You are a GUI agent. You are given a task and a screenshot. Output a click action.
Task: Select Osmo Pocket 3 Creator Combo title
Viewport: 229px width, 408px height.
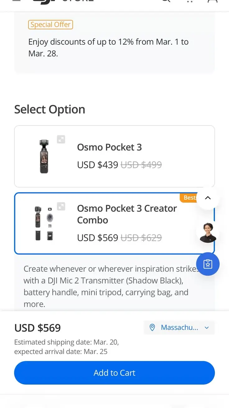[127, 214]
